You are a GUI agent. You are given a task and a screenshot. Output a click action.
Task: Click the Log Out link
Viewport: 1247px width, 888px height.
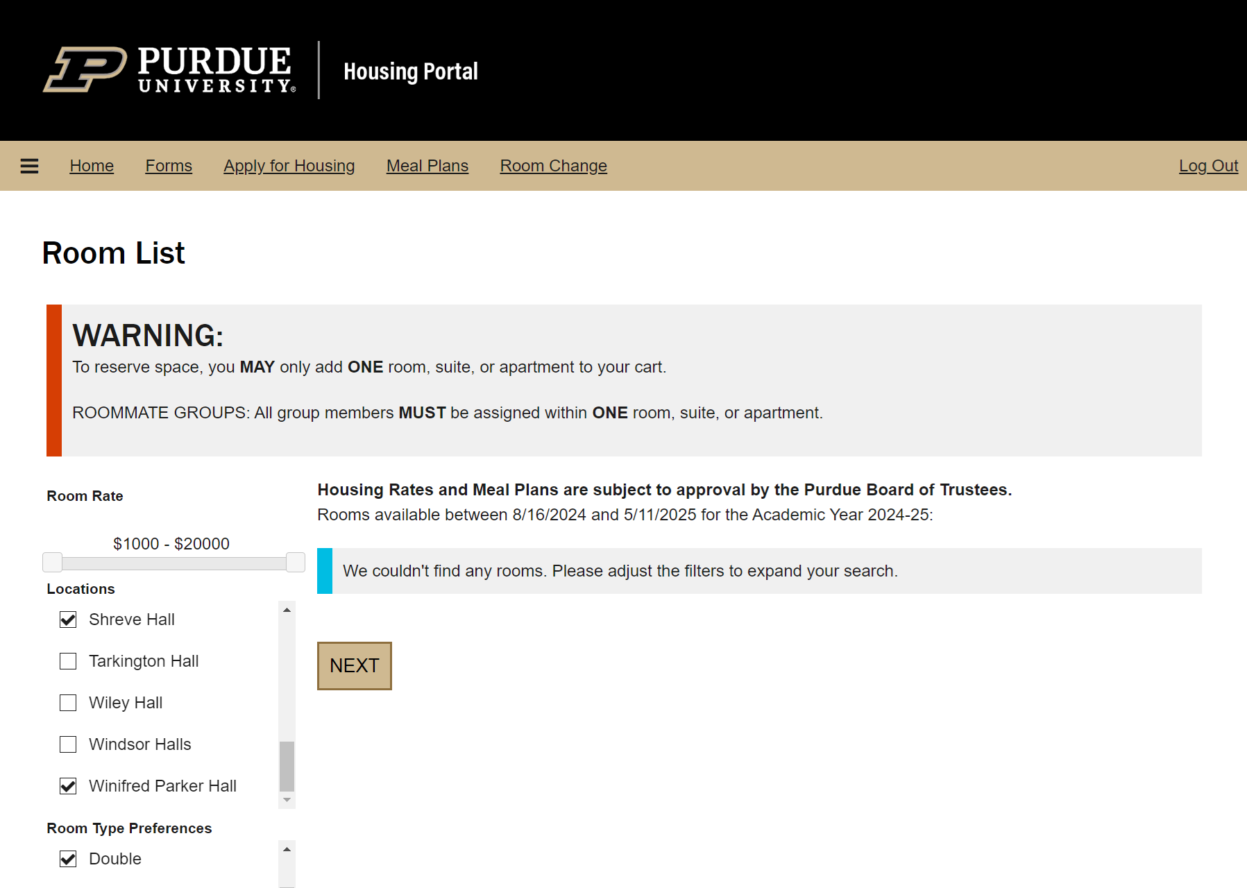1208,166
